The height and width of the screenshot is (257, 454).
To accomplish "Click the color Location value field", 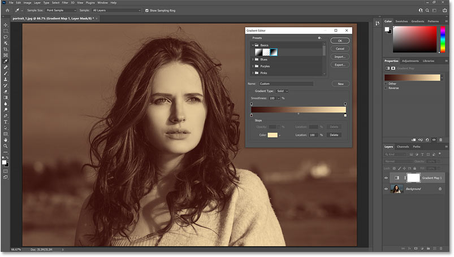I will 314,135.
